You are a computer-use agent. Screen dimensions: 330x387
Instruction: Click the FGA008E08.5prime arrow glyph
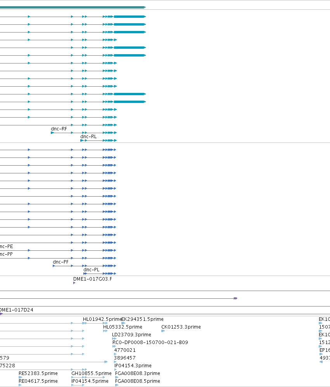pos(117,385)
